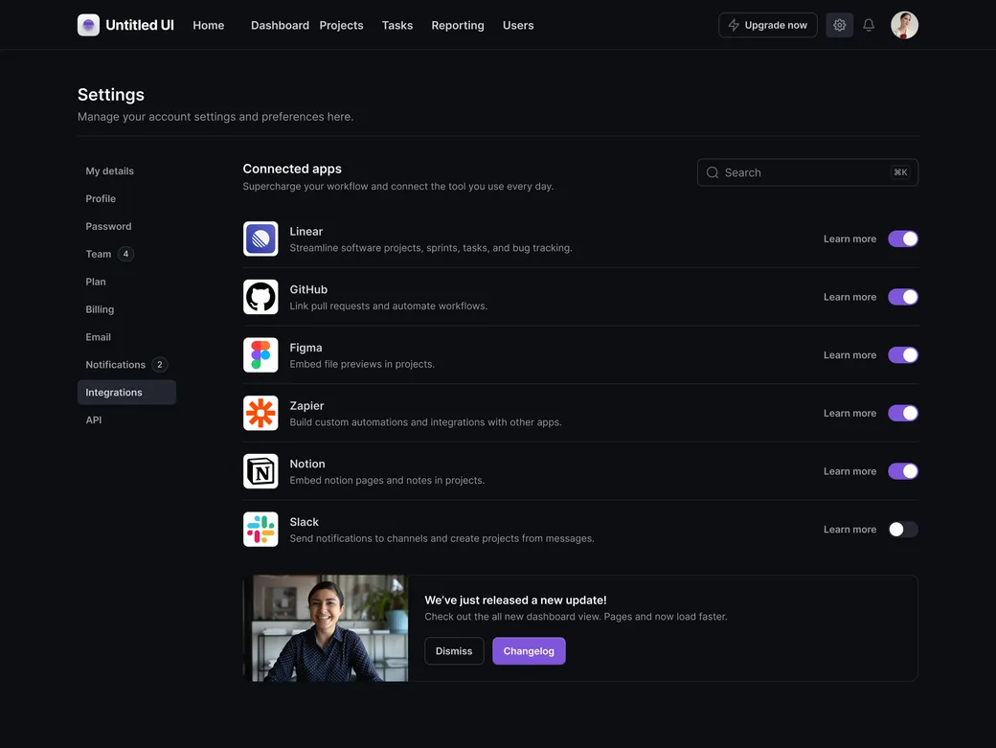This screenshot has width=996, height=748.
Task: Go to Home in top navigation
Action: point(209,26)
